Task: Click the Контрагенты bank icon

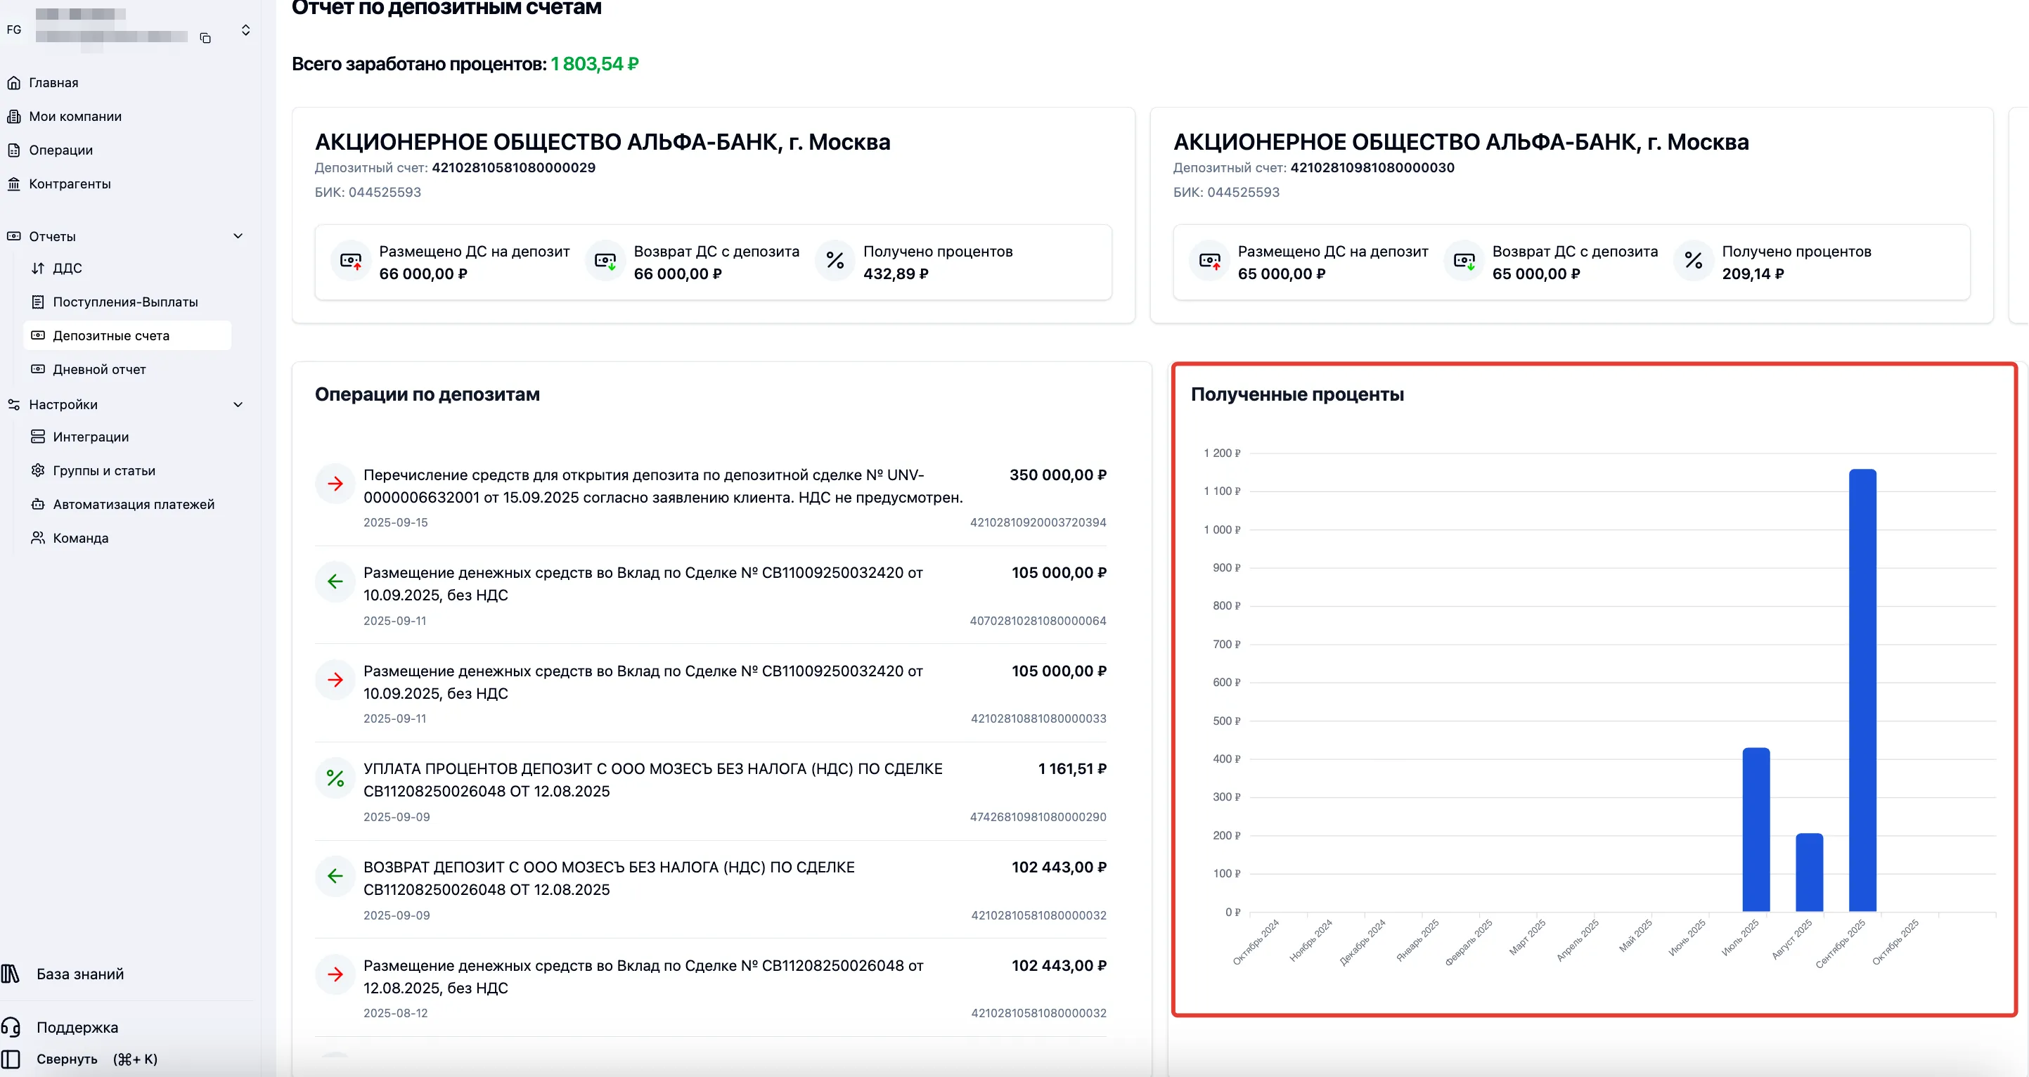Action: [x=13, y=183]
